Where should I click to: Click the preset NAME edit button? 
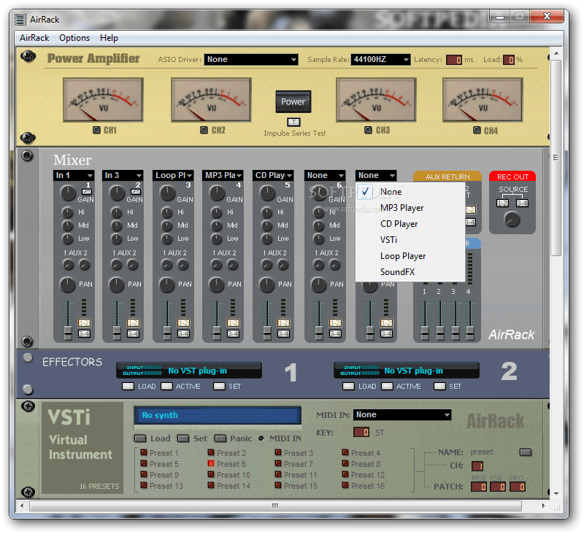[526, 452]
